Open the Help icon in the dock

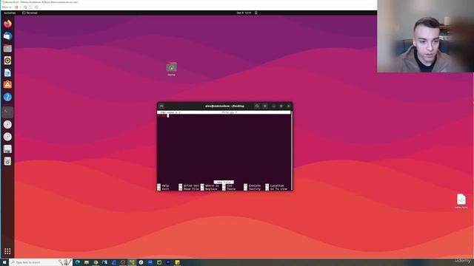point(7,97)
